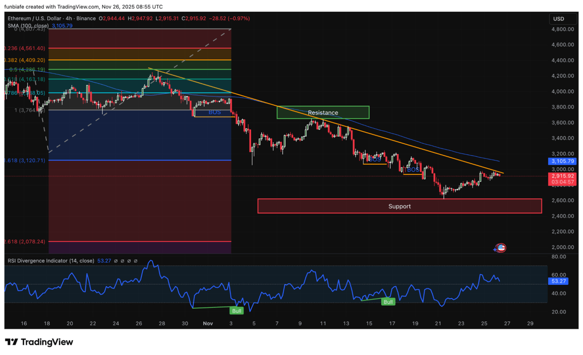Click the TradingView logo at bottom left

point(37,342)
